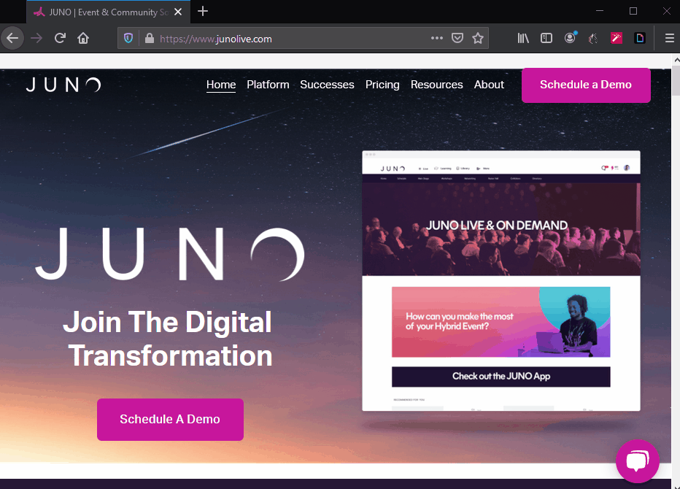This screenshot has height=489, width=680.
Task: Click the JUNO platform preview image
Action: point(501,281)
